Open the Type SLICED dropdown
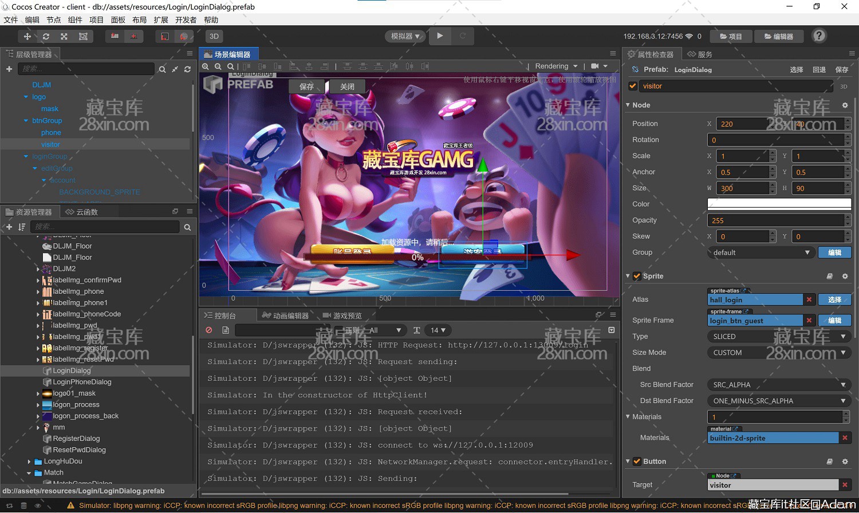This screenshot has width=859, height=513. (779, 337)
